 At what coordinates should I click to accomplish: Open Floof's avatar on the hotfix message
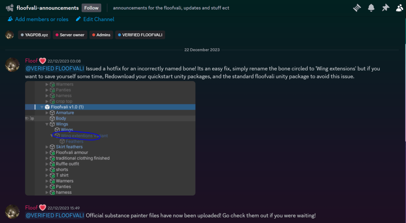point(12,64)
